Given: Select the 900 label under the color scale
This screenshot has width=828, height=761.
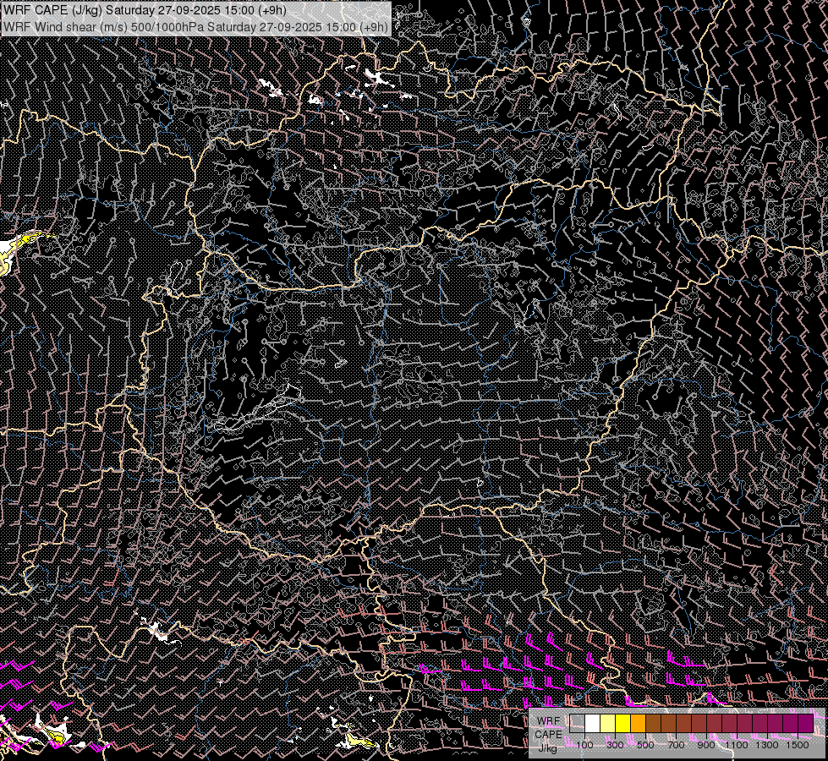Looking at the screenshot, I should (x=706, y=745).
